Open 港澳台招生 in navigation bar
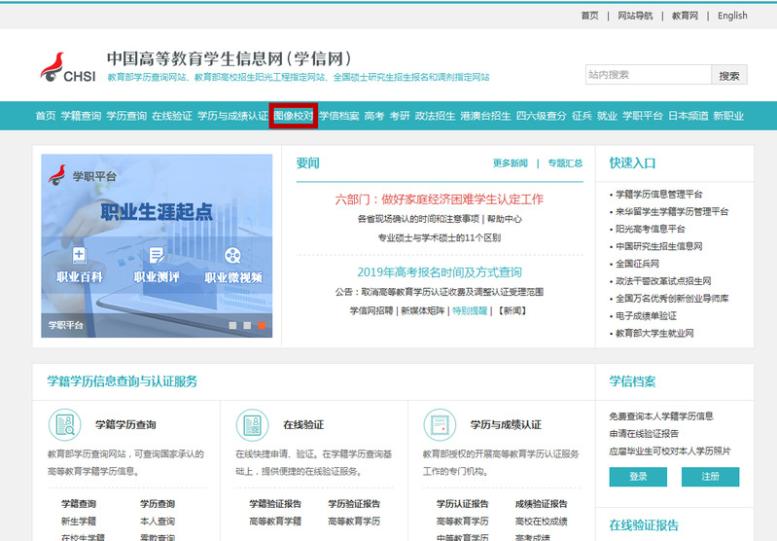Viewport: 777px width, 541px height. 485,116
